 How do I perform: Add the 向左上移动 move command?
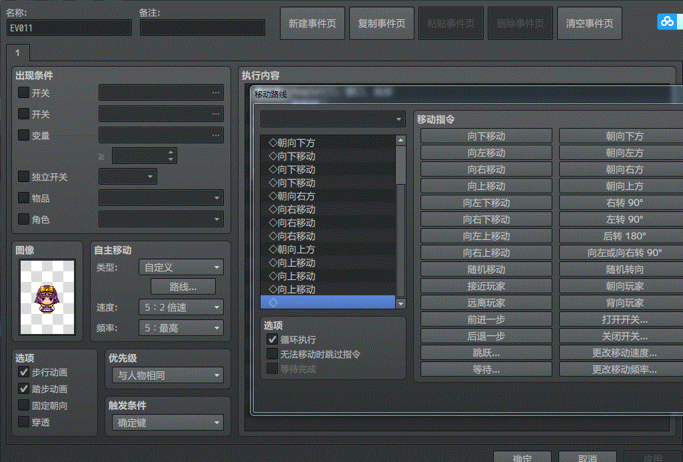(x=486, y=236)
